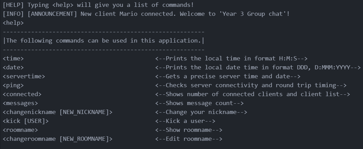Click the <time> command text
Image resolution: width=363 pixels, height=149 pixels.
13,59
